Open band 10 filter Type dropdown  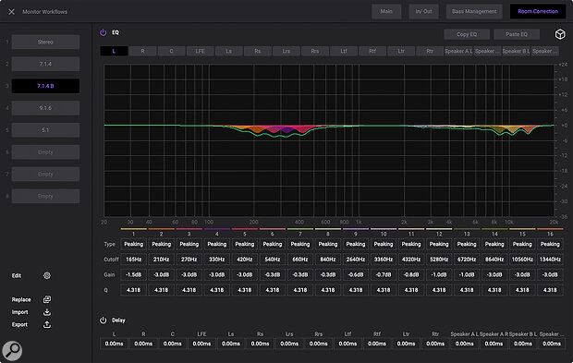click(x=384, y=245)
